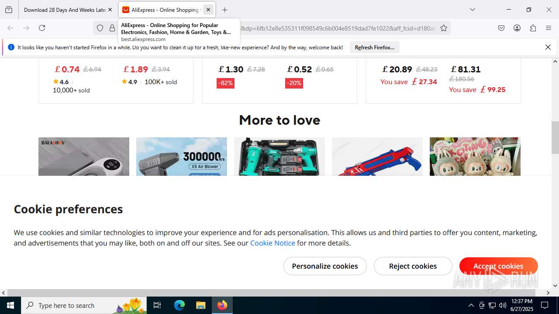The height and width of the screenshot is (314, 559).
Task: Click Reject cookies
Action: pyautogui.click(x=413, y=266)
